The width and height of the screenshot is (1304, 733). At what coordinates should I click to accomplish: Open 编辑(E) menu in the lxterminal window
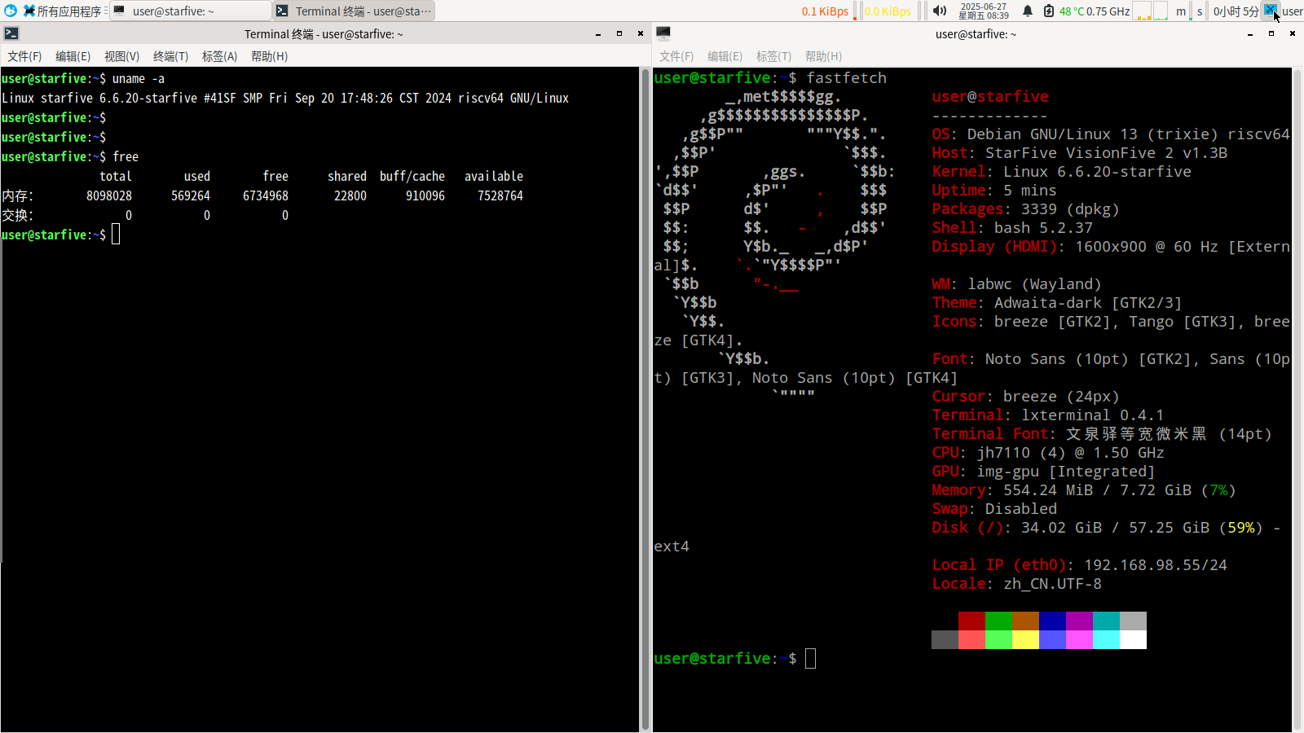click(725, 56)
